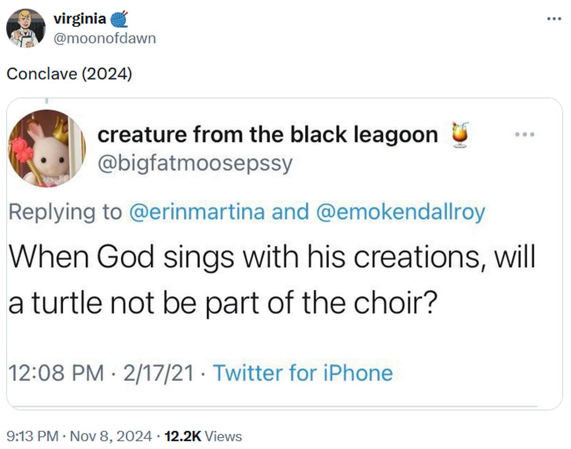
Task: Open the rabbit avatar in quoted tweet
Action: point(47,148)
